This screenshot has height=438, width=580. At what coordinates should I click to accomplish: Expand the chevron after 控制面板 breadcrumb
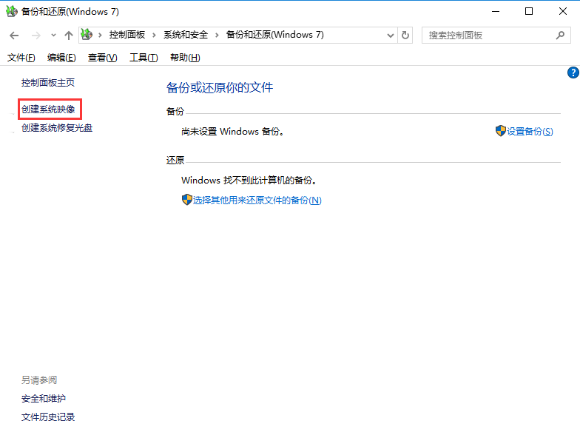point(154,35)
